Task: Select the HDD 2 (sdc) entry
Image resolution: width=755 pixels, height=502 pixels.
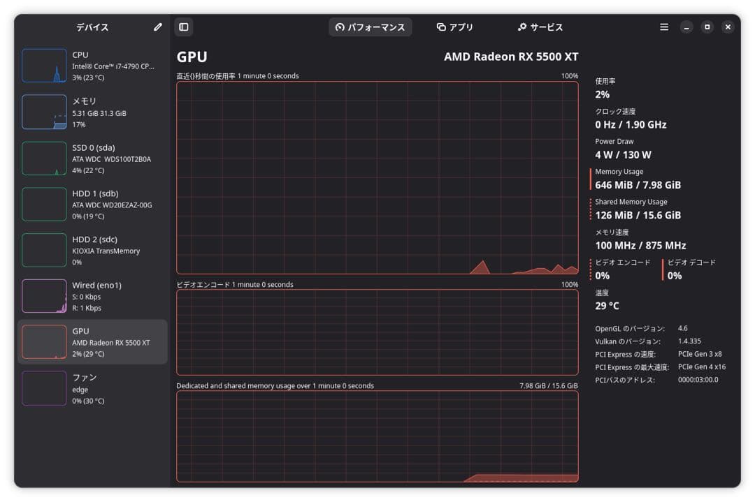Action: (92, 250)
